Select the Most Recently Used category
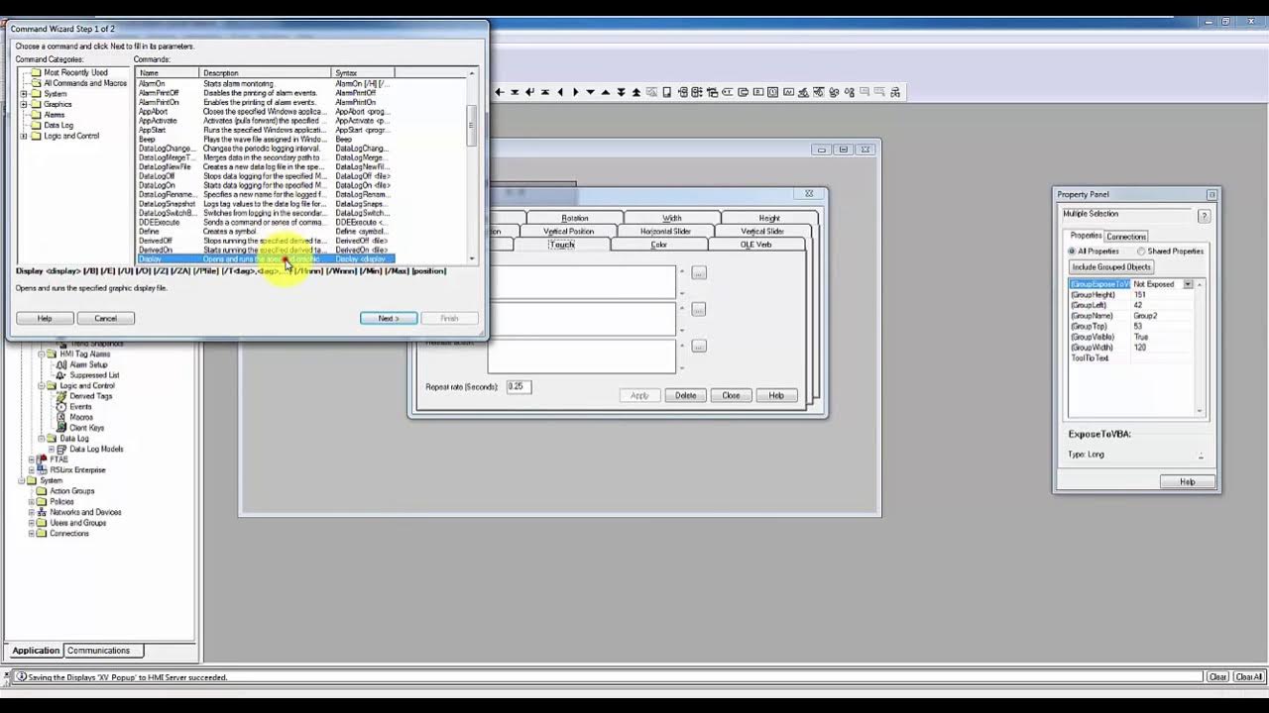This screenshot has height=713, width=1269. 75,72
